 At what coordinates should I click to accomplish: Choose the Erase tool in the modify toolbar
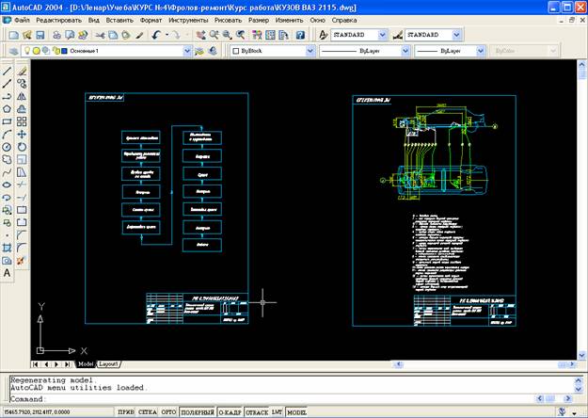click(22, 71)
